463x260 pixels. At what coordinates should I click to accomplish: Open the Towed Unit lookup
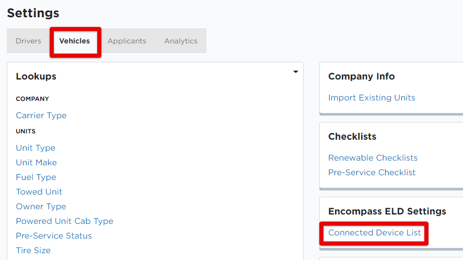(39, 192)
